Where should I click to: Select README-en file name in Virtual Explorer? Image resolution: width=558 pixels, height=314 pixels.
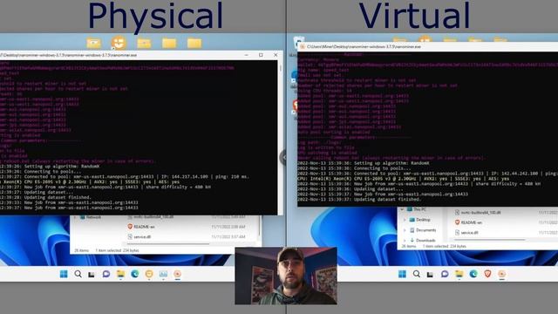471,222
